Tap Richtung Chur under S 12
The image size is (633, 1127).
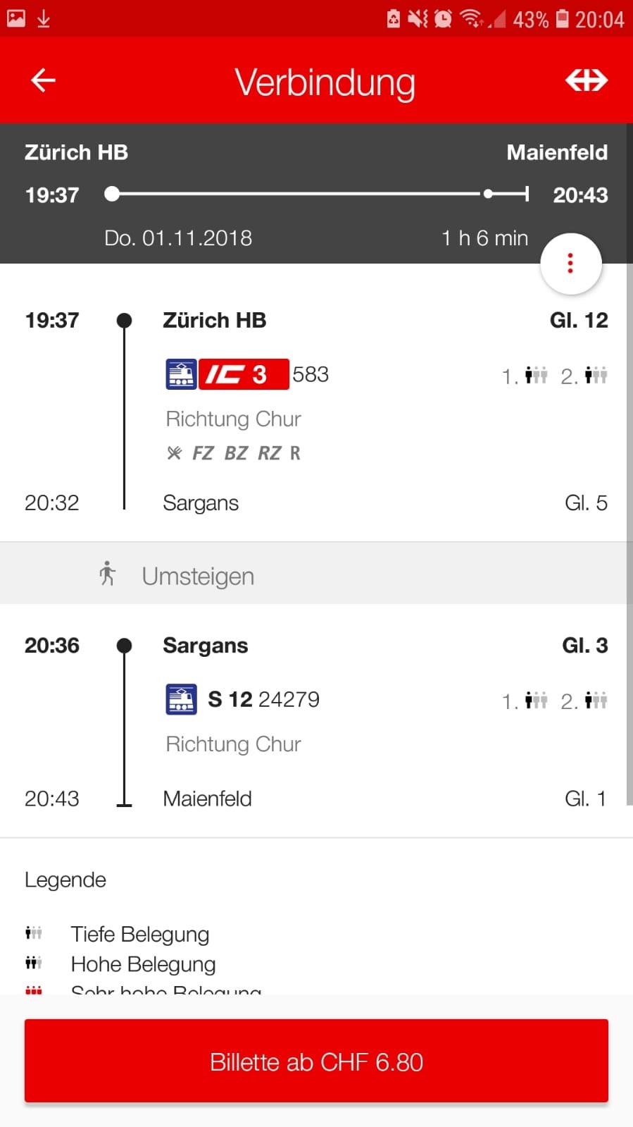point(233,744)
